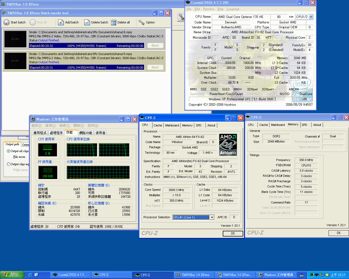Click the keyboard input icon in the taskbar

click(x=302, y=275)
